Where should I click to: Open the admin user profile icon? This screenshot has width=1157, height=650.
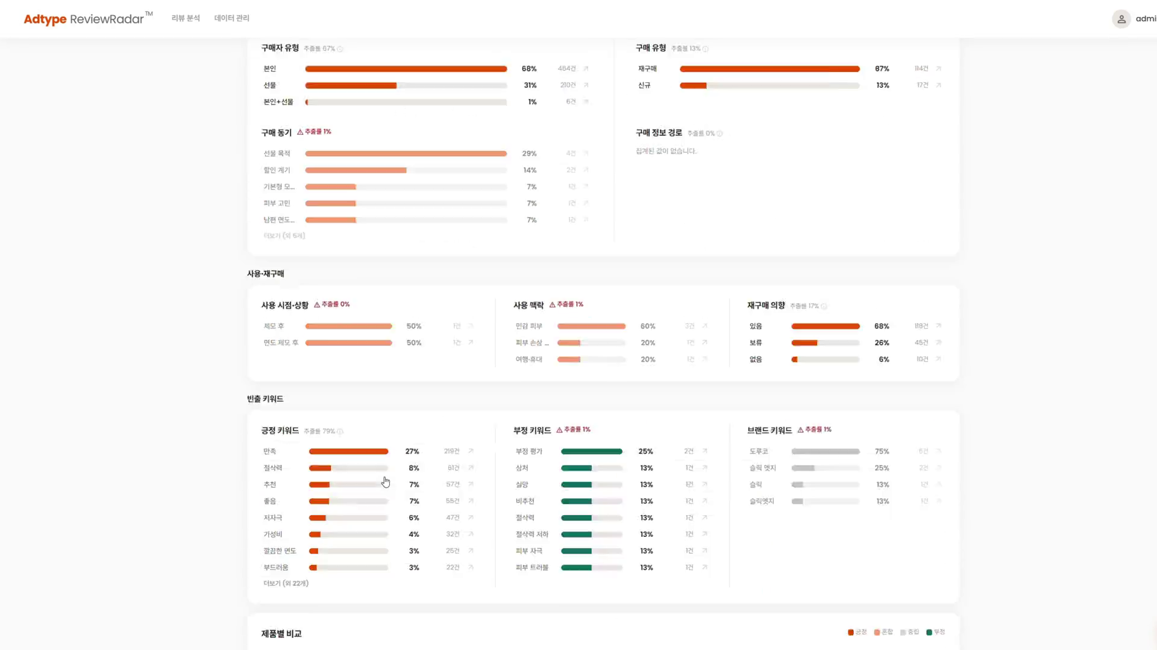pyautogui.click(x=1121, y=19)
